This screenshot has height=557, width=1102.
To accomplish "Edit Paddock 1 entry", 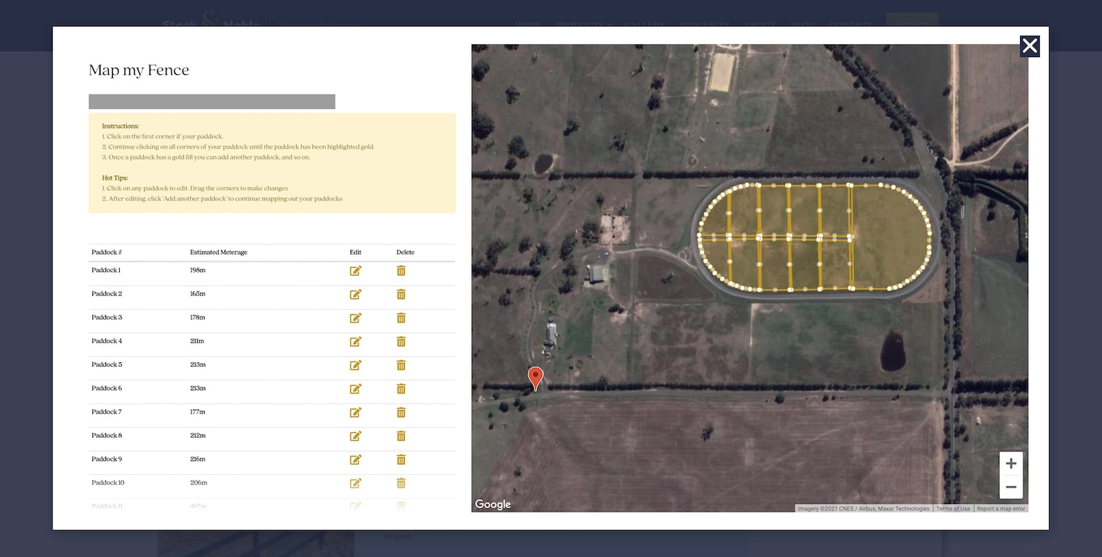I will click(355, 271).
